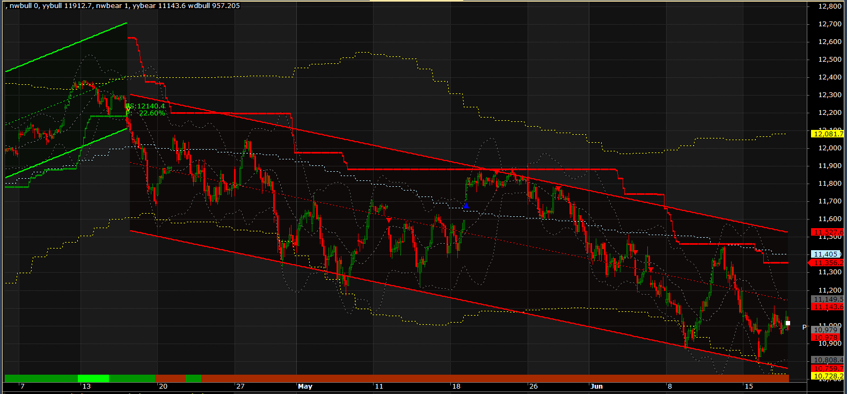Click the red 11,143.6 price label

[x=827, y=307]
